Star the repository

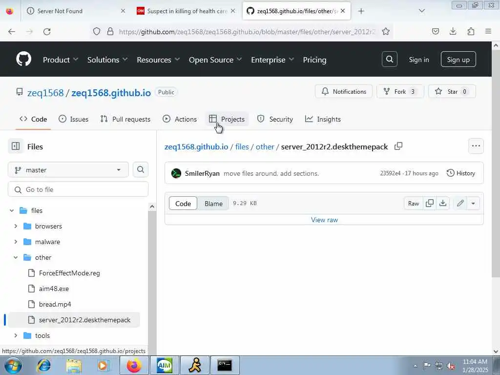(x=452, y=91)
